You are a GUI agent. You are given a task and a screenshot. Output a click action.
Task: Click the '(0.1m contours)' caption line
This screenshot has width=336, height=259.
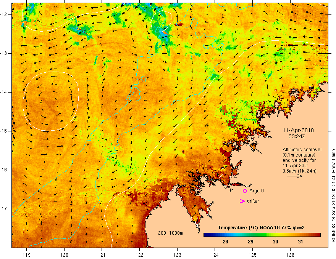tap(299, 155)
